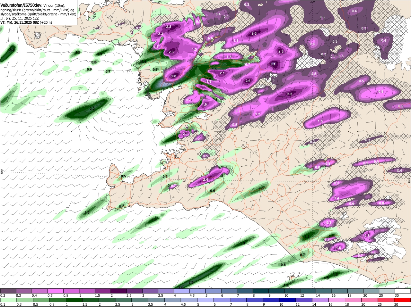The height and width of the screenshot is (307, 411).
Task: Click the 0.8–1 green rain legend swatch
Action: (x=58, y=300)
